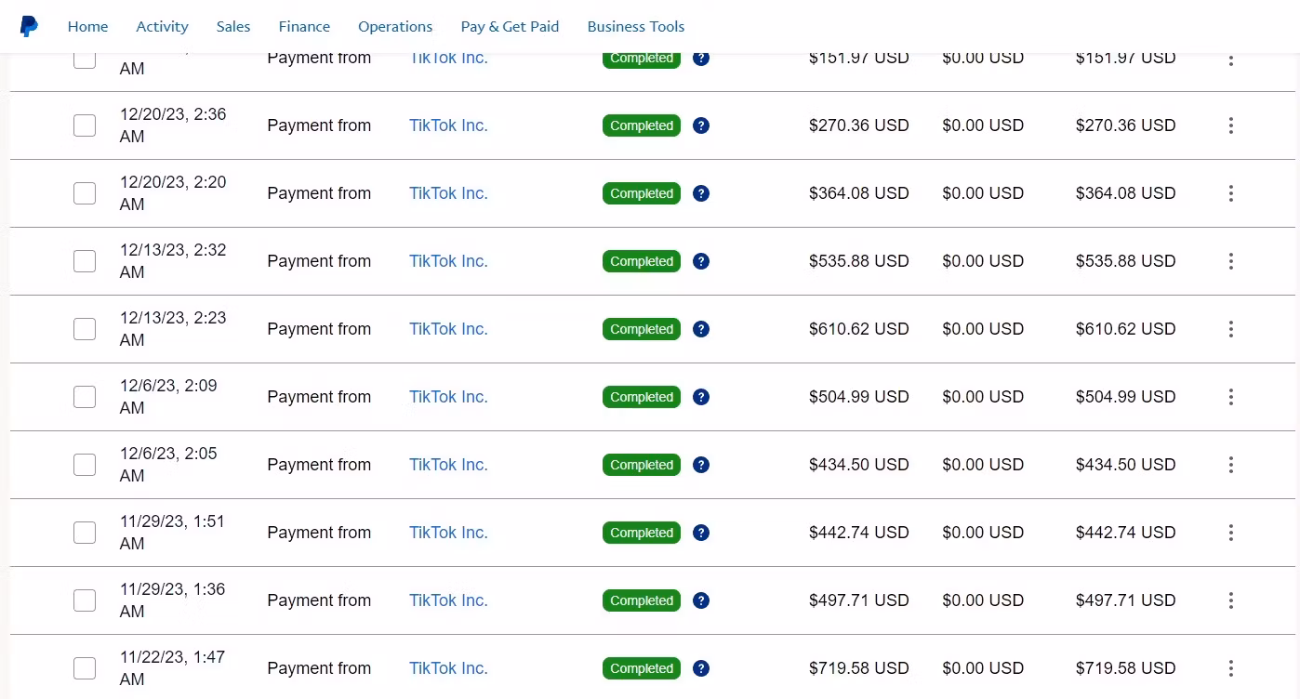Click help icon beside $364.08 payment status

[x=701, y=193]
